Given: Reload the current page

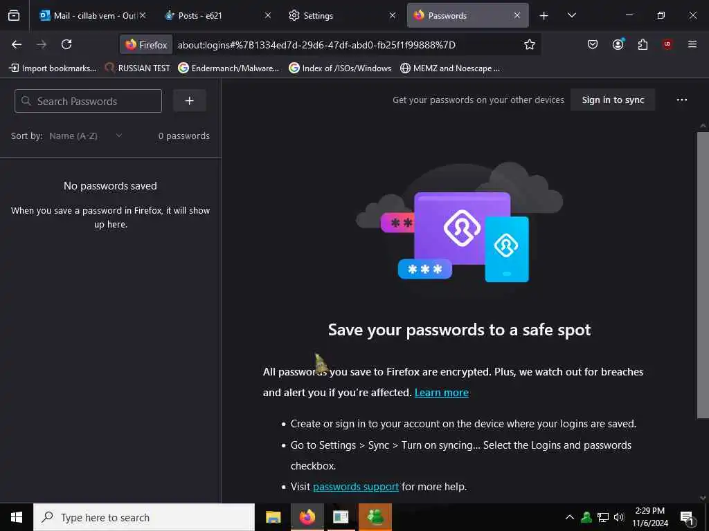Looking at the screenshot, I should click(66, 44).
